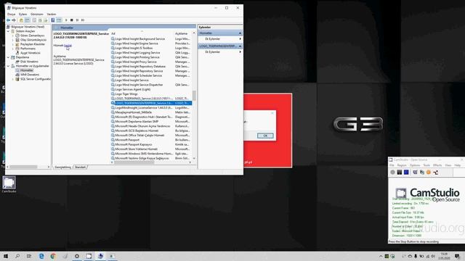Click CamStudio toggle view toolbar icon
This screenshot has width=465, height=261.
point(415,173)
